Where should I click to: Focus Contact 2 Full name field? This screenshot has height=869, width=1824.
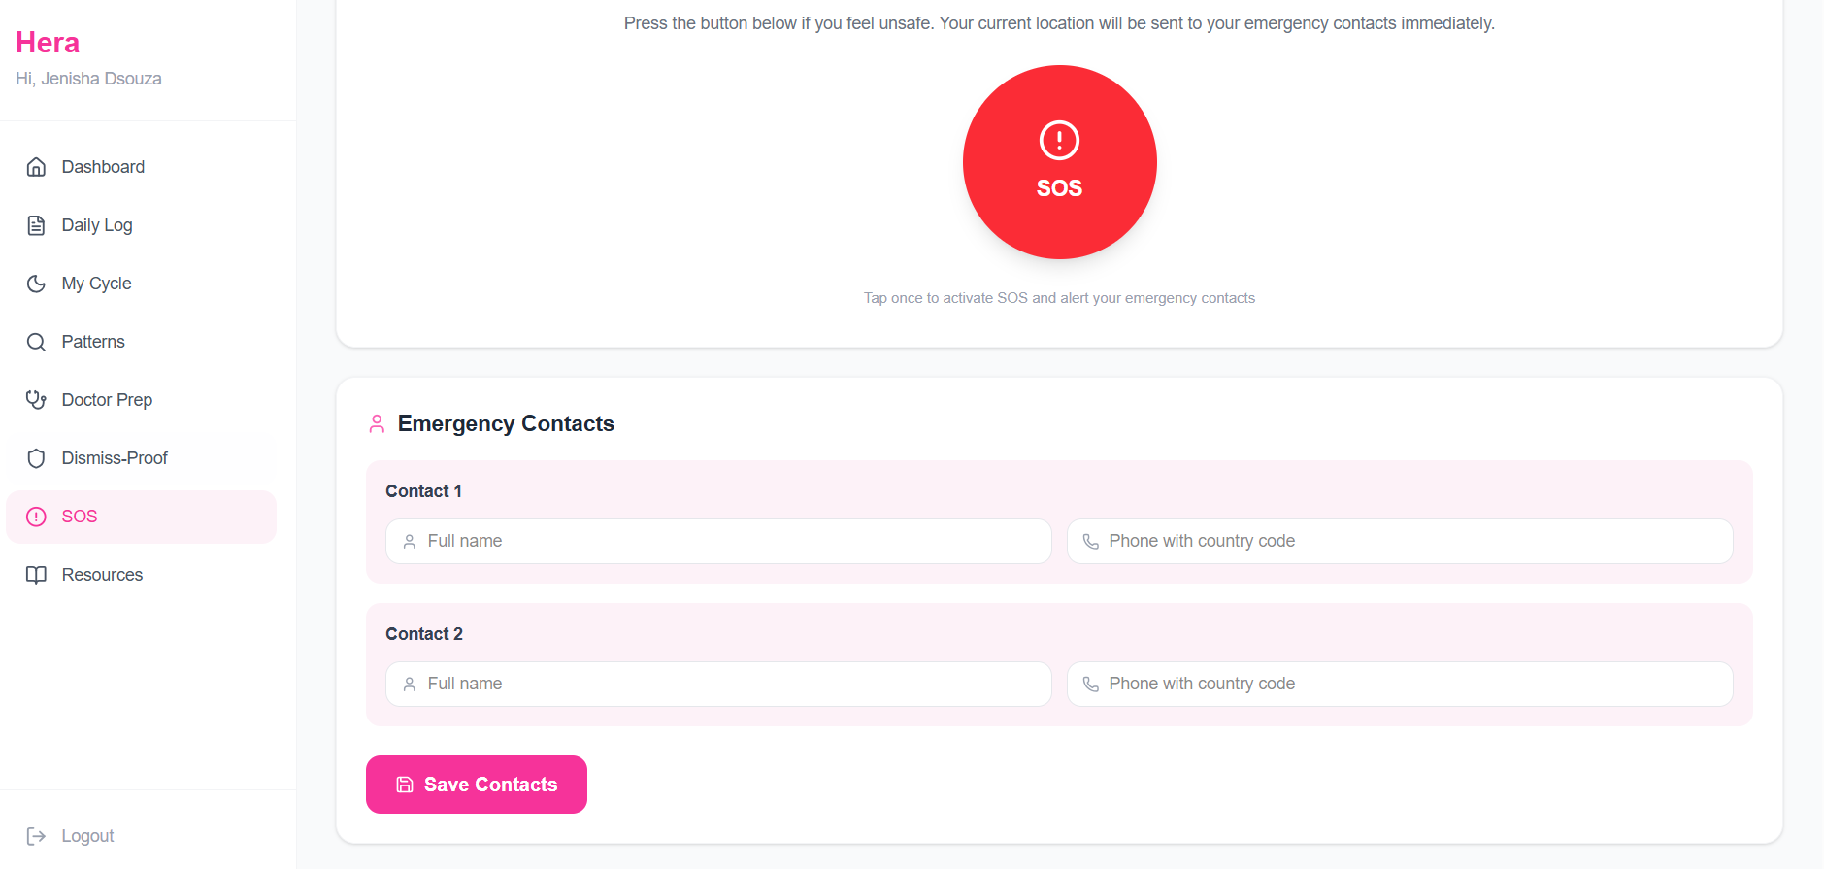point(718,684)
